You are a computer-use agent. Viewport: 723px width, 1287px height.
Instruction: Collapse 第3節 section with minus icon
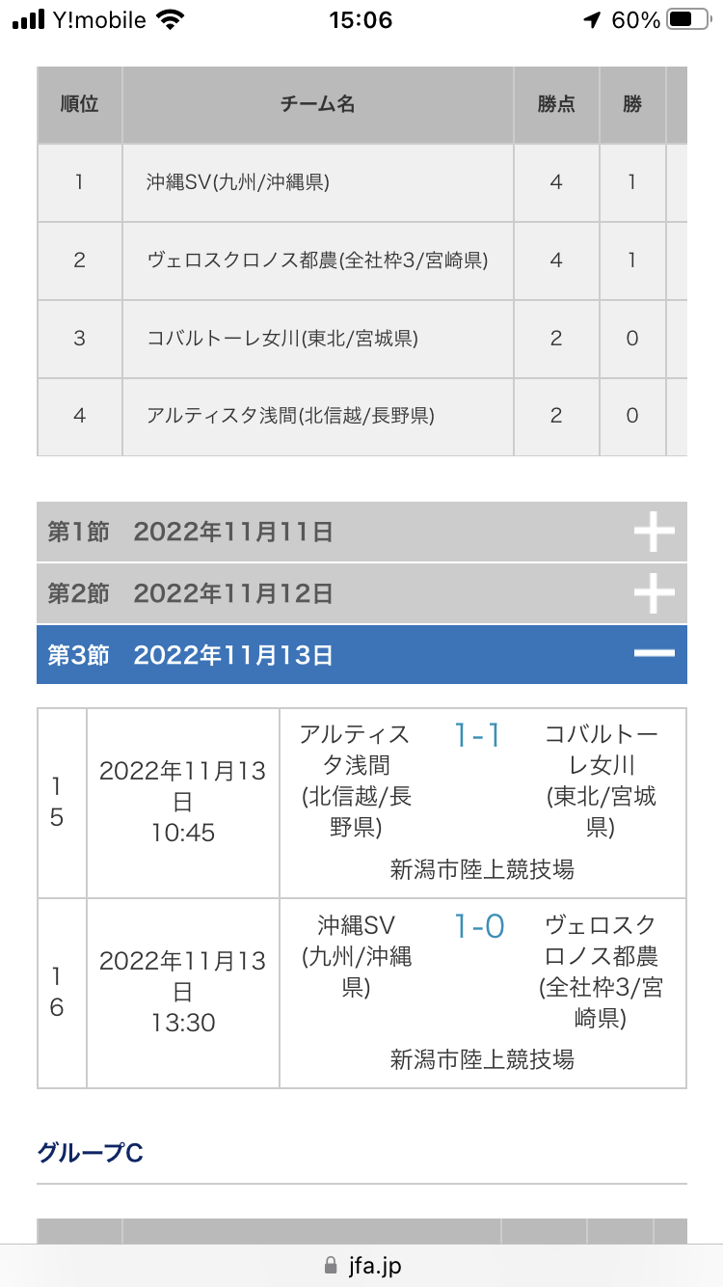(x=654, y=654)
